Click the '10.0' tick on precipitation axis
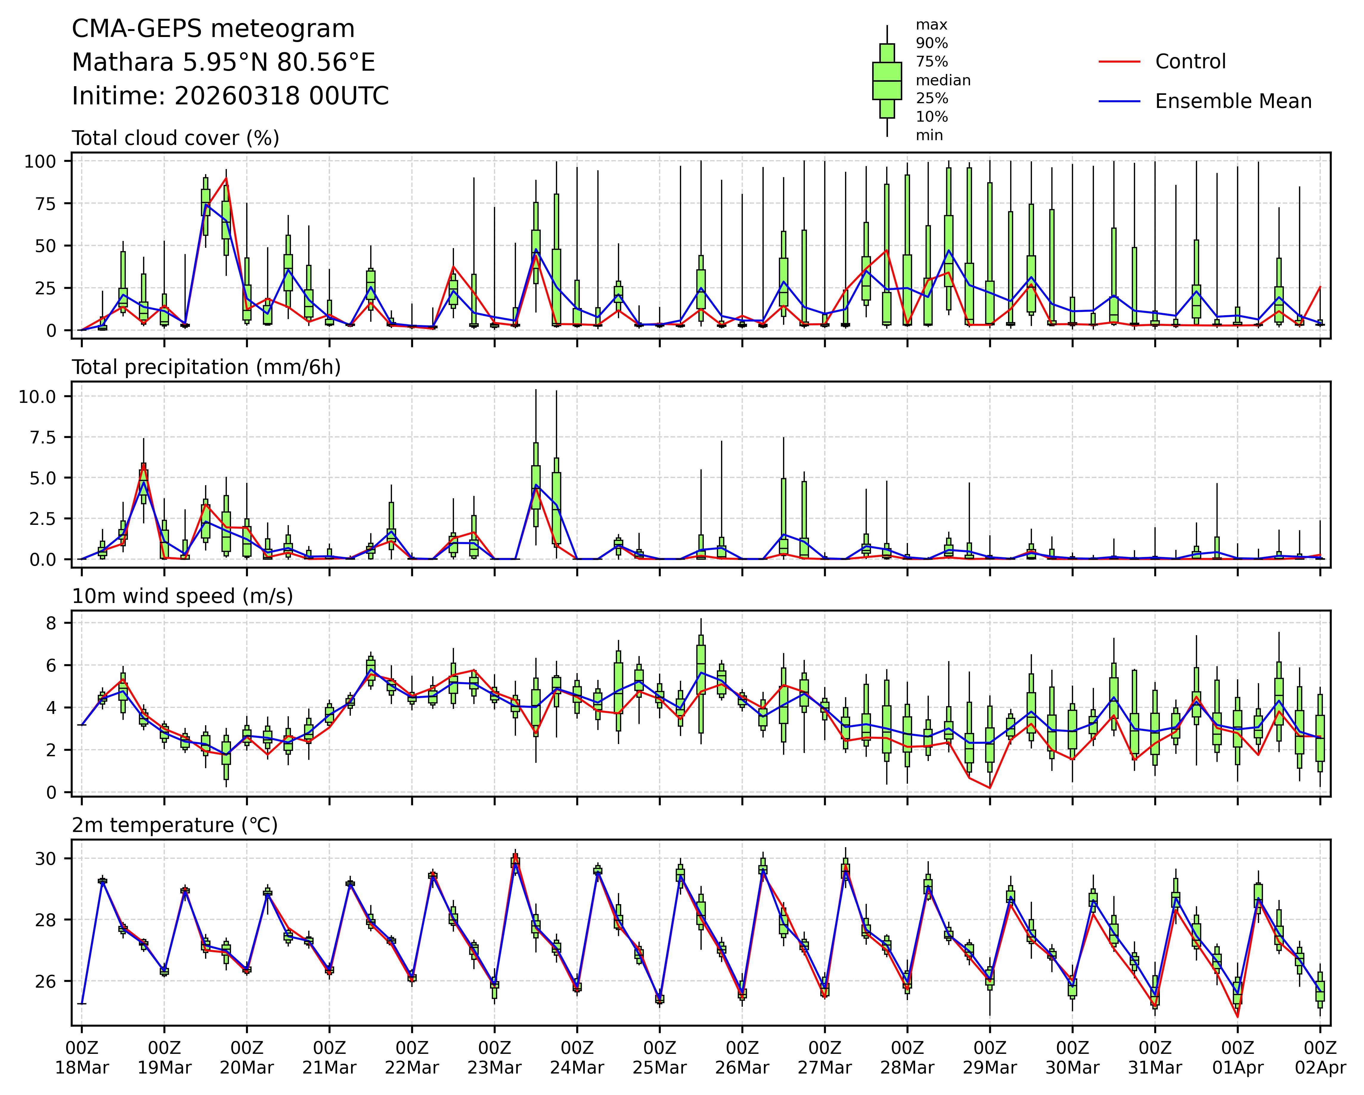The height and width of the screenshot is (1095, 1364). point(37,397)
